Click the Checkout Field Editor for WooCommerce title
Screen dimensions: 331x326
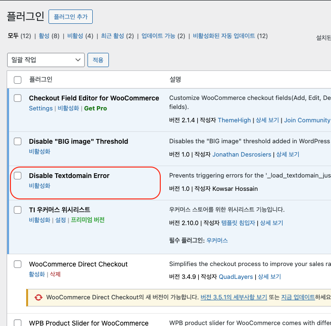click(x=94, y=98)
